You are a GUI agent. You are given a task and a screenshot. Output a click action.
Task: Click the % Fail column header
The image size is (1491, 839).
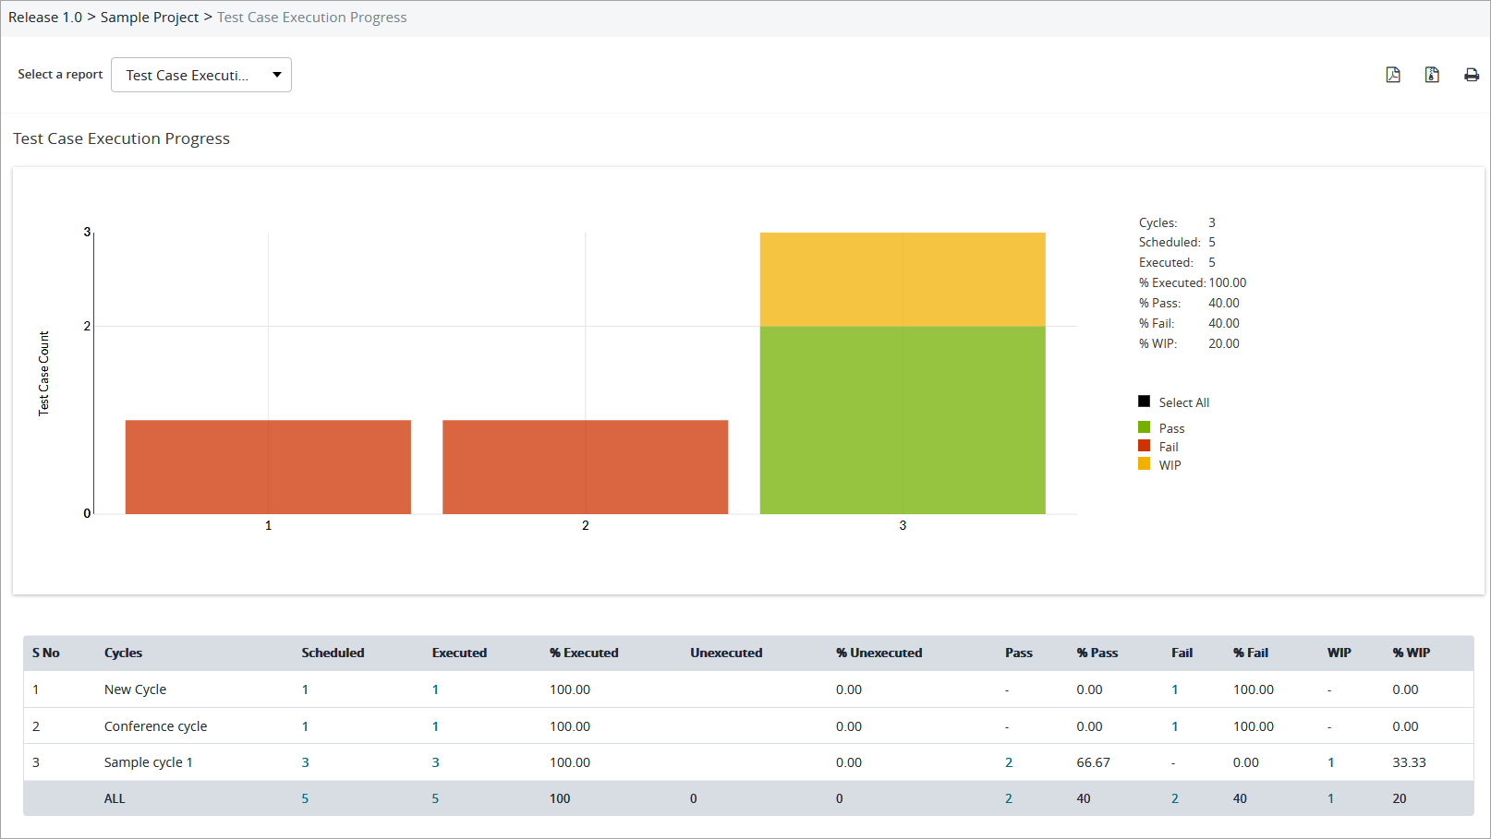(1251, 653)
